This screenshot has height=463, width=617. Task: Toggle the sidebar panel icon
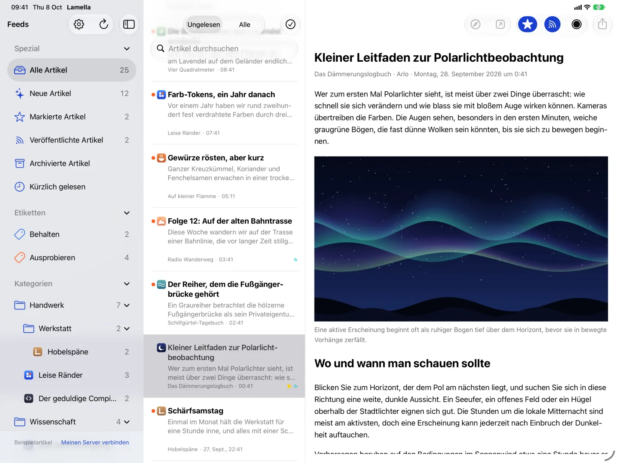tap(129, 24)
